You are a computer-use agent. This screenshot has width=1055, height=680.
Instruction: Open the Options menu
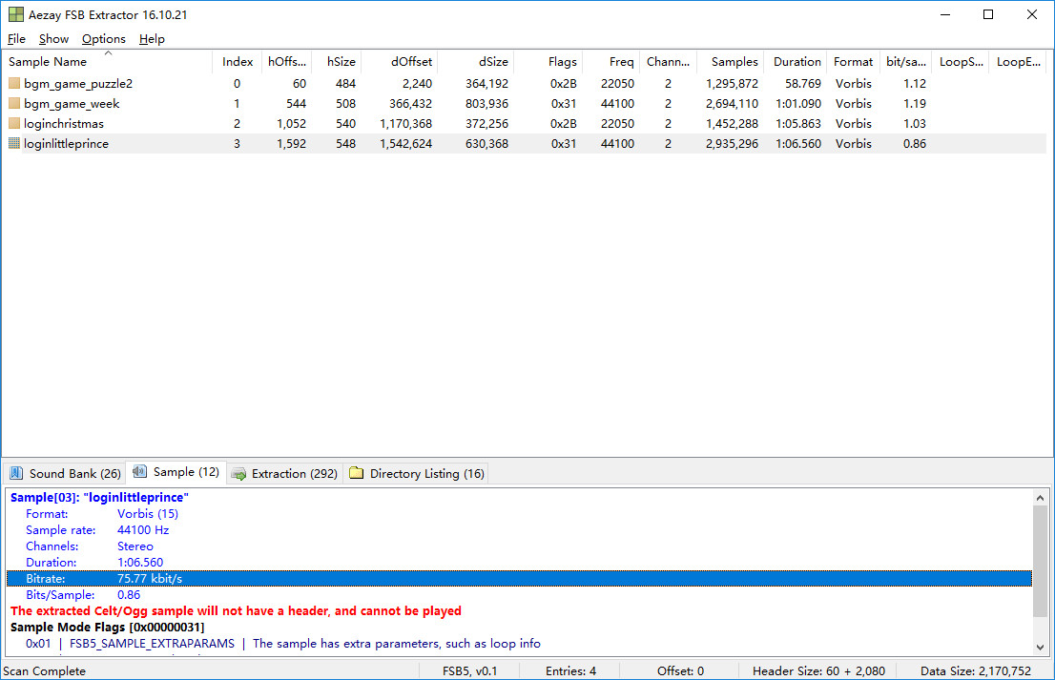point(104,39)
